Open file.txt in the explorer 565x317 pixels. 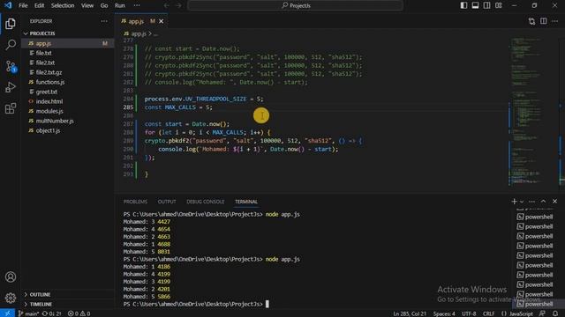coord(67,53)
